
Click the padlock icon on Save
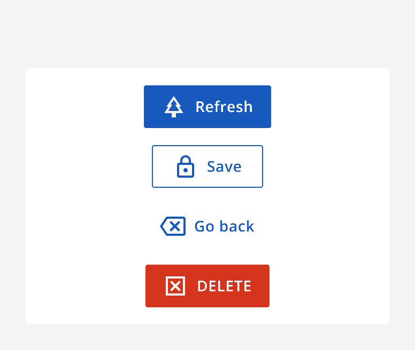click(x=185, y=166)
